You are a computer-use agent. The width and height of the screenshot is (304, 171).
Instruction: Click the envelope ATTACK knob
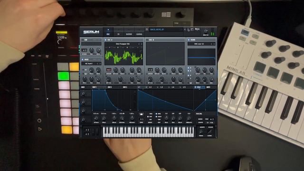(96, 118)
